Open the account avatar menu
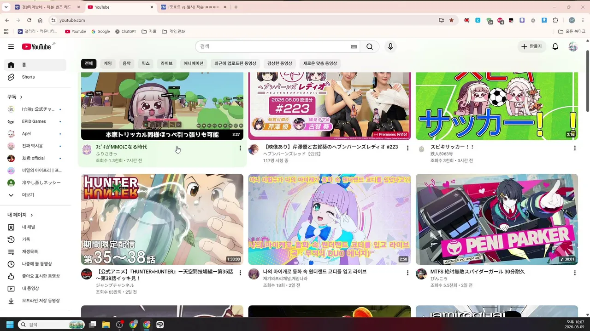590x331 pixels. (x=573, y=46)
